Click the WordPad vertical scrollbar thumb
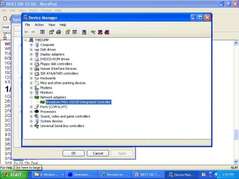The image size is (239, 179). 236,134
